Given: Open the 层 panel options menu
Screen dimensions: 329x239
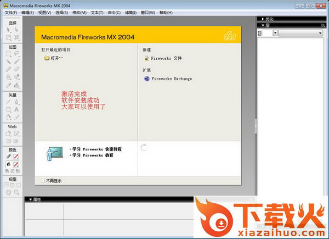Looking at the screenshot, I should click(x=323, y=25).
